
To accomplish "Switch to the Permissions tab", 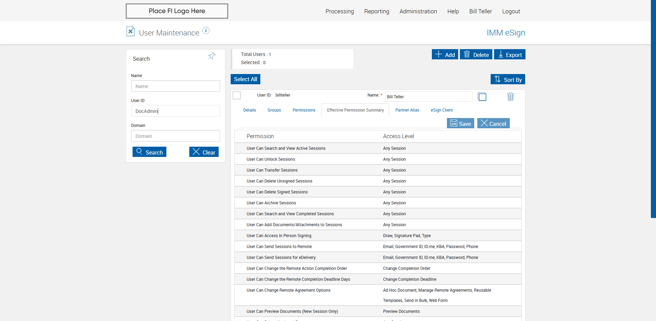I will (304, 110).
